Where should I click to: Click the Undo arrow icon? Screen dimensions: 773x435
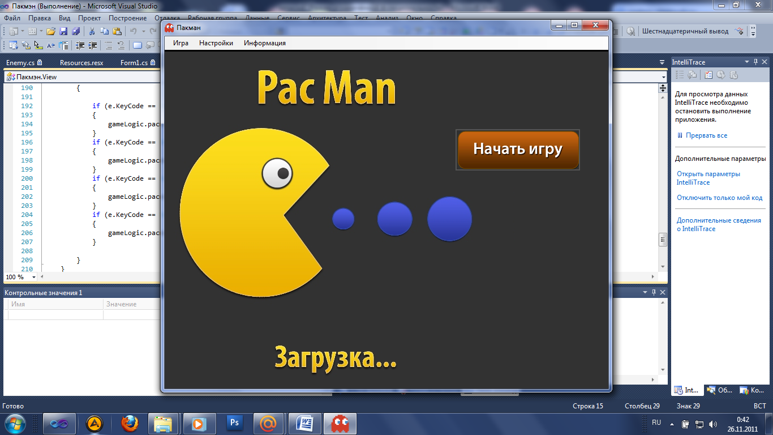coord(134,31)
